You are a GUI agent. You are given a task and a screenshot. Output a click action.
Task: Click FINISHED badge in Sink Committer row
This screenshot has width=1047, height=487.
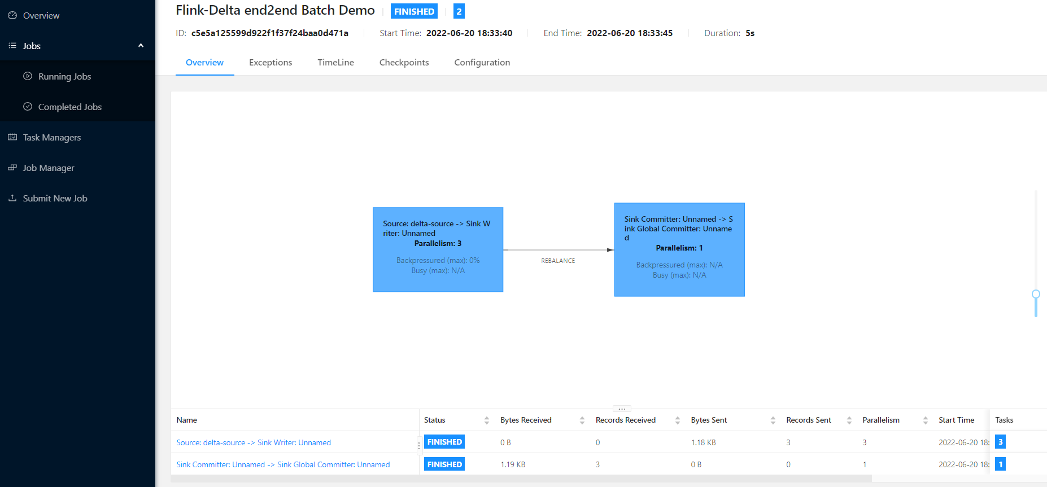[444, 464]
